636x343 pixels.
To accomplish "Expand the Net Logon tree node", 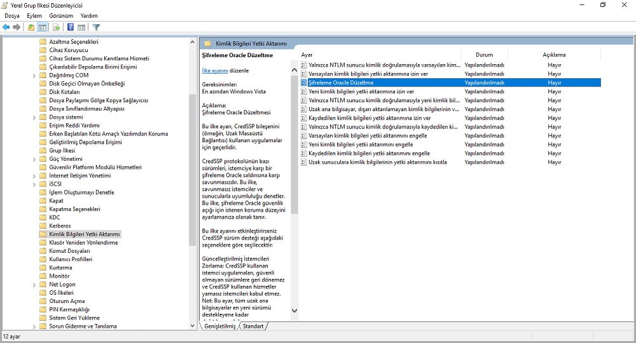I will pos(34,285).
